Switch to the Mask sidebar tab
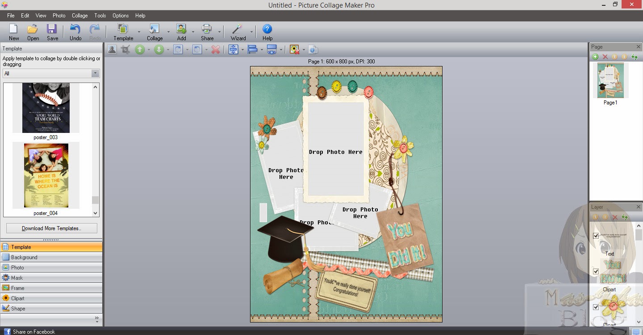Screen dimensions: 643x335 tap(51, 278)
